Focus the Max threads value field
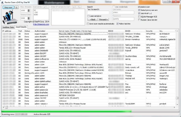Screen dimensions: 181x117 (24, 11)
